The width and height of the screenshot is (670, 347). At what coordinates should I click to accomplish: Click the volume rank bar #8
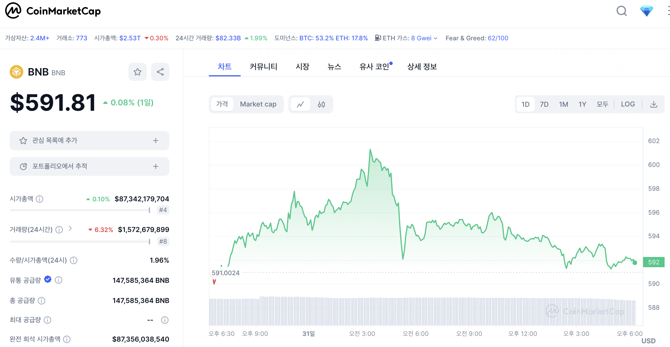(x=80, y=242)
